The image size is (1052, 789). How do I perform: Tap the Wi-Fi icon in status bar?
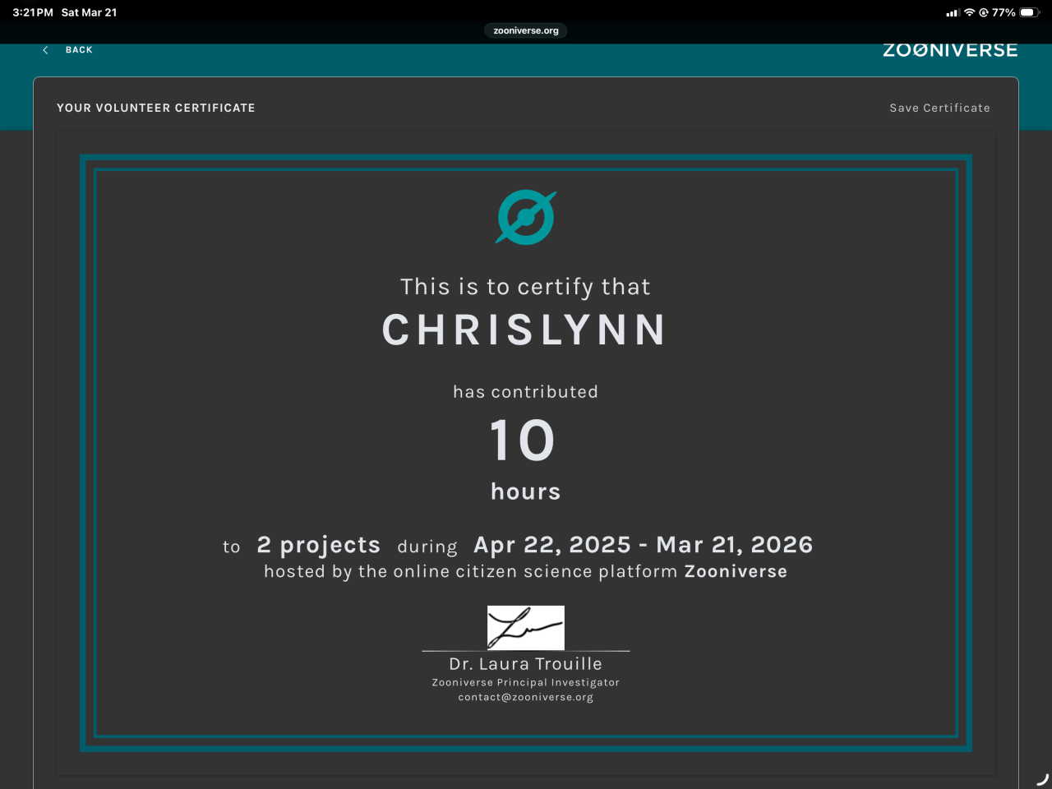[x=970, y=12]
